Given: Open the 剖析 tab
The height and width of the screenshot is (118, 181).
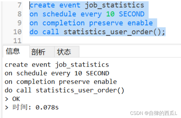Looking at the screenshot, I should click(x=38, y=52).
